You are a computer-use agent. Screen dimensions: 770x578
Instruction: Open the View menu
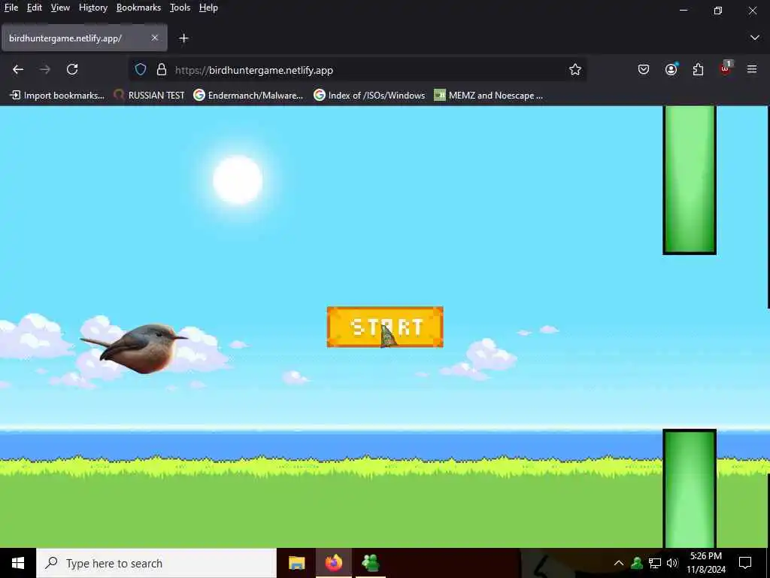[x=60, y=8]
